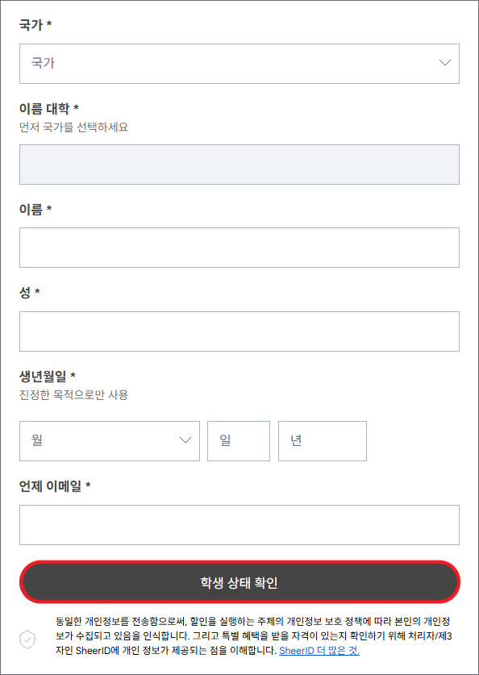The height and width of the screenshot is (675, 479).
Task: Open the SheerID 더 많은 것 link
Action: (x=319, y=651)
